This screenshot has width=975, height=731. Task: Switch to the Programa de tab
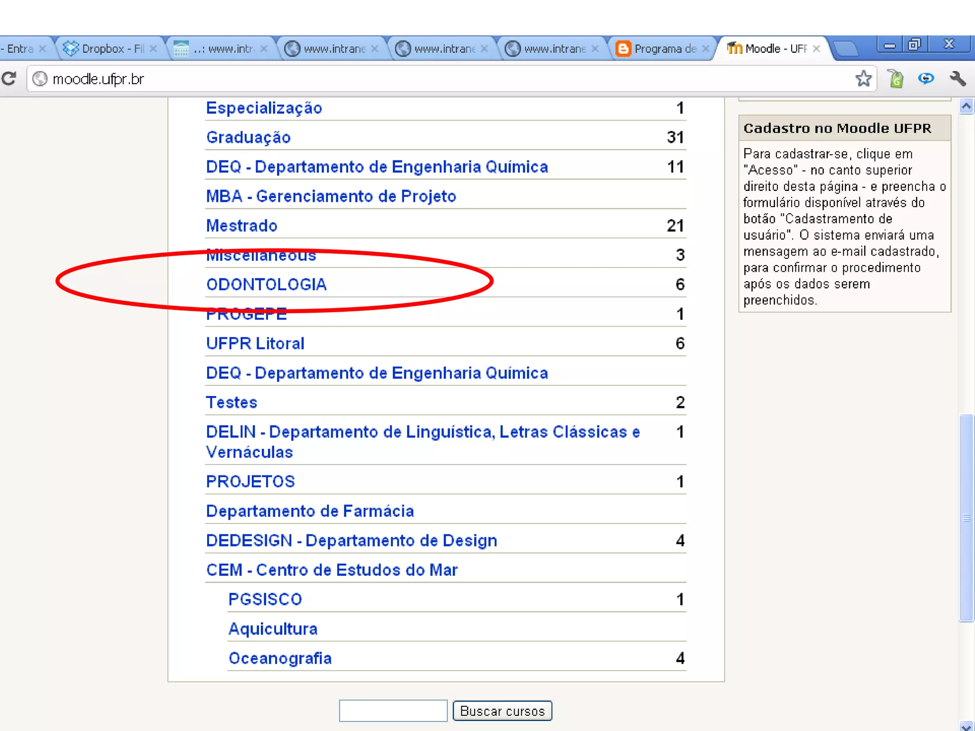659,49
